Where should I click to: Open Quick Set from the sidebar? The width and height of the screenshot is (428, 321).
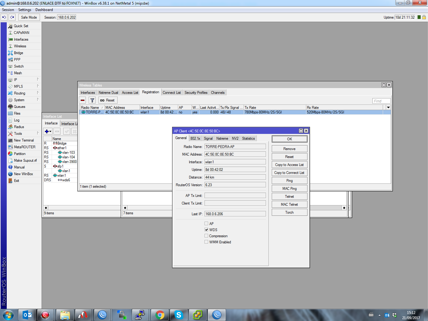(x=21, y=26)
